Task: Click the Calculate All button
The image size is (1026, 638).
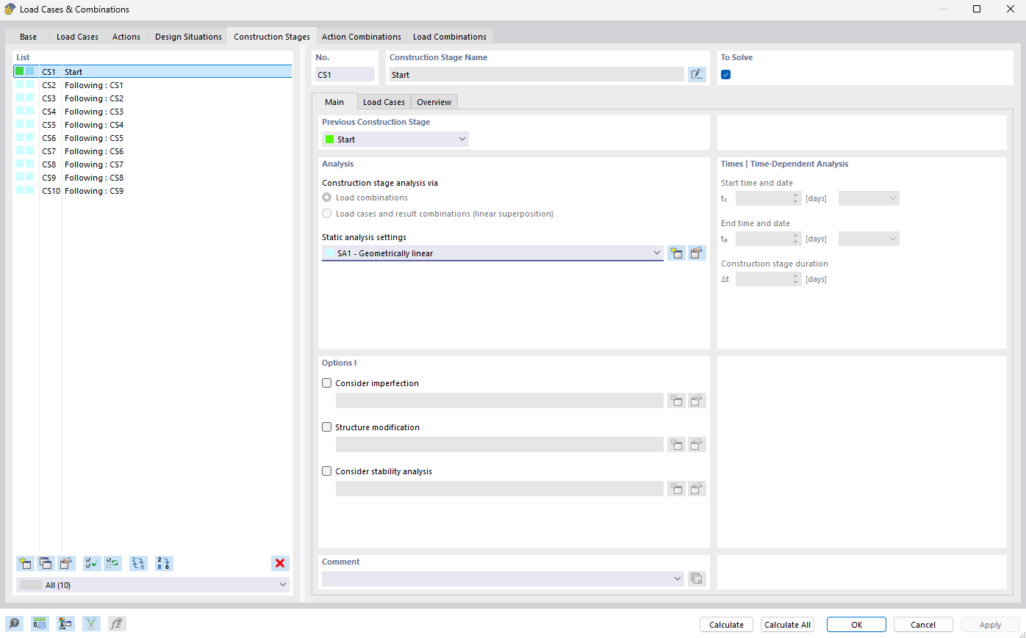Action: 787,624
